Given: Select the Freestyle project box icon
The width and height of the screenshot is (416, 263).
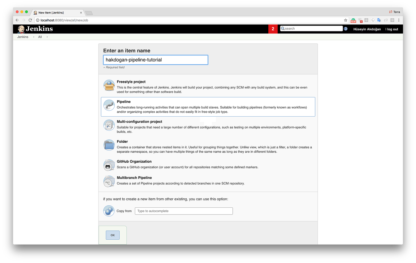Looking at the screenshot, I should click(x=109, y=85).
